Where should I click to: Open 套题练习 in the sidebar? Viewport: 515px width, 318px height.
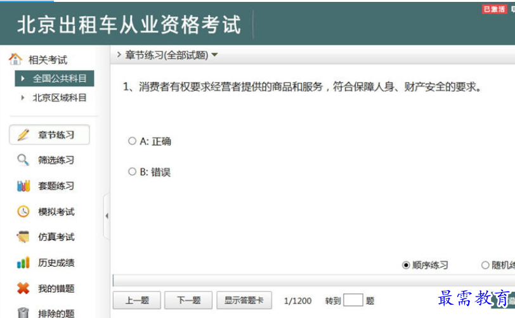click(x=56, y=186)
